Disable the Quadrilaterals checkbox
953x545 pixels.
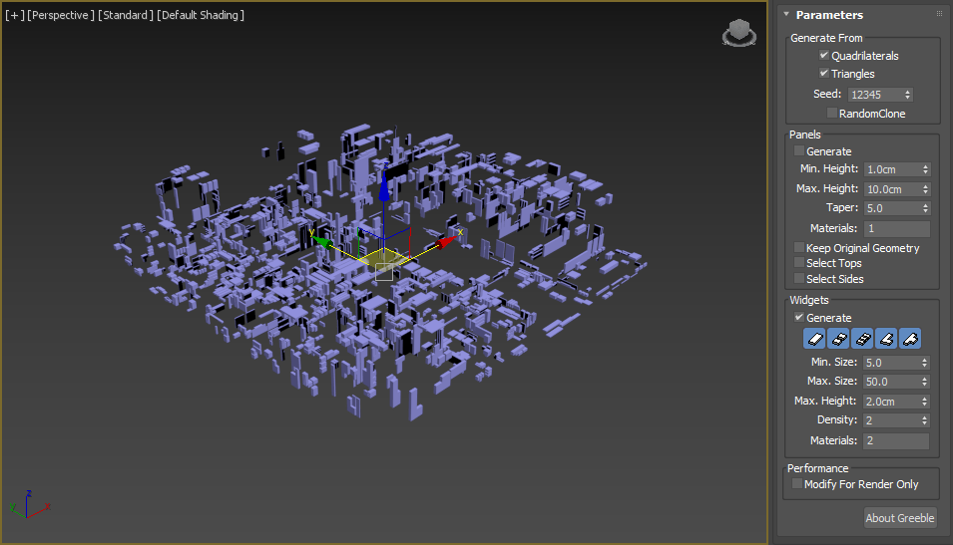point(824,55)
